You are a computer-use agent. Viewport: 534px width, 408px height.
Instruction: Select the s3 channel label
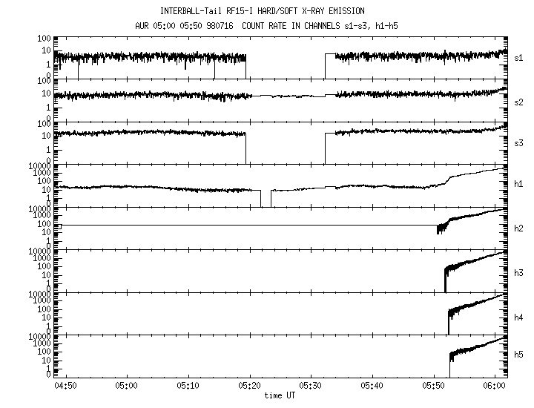coord(518,142)
